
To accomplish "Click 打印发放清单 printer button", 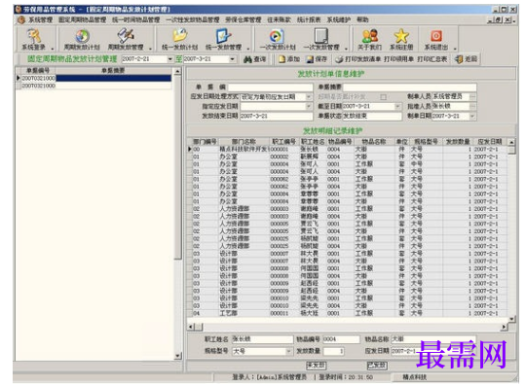I will pyautogui.click(x=357, y=59).
